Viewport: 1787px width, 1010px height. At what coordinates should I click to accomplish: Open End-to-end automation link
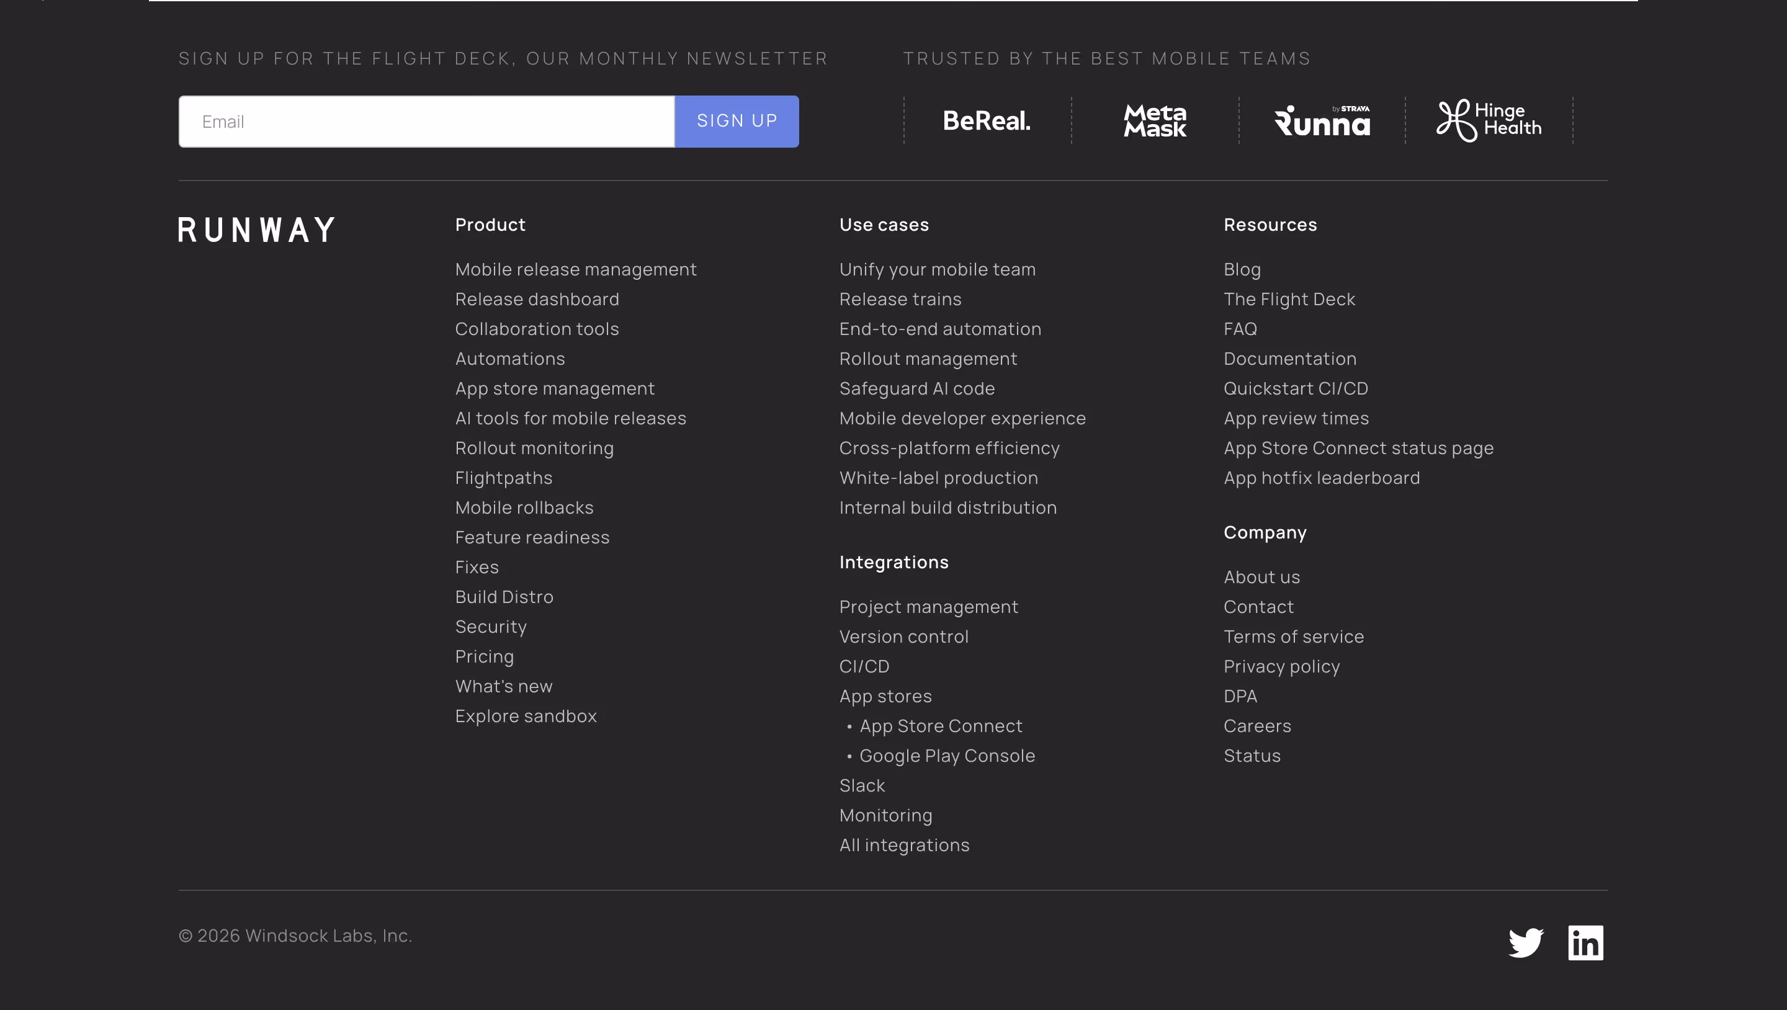click(x=940, y=329)
